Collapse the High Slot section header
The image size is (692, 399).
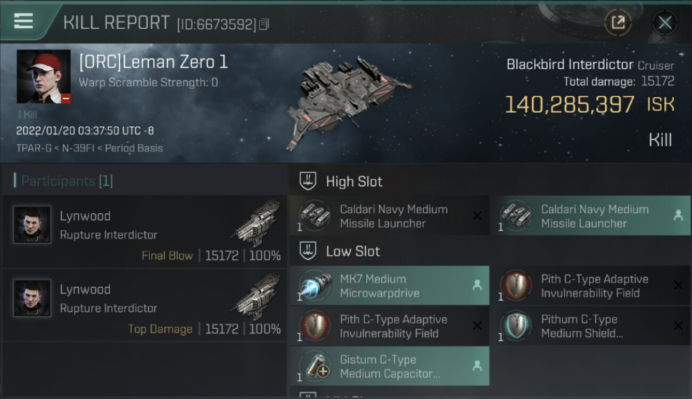[x=354, y=181]
